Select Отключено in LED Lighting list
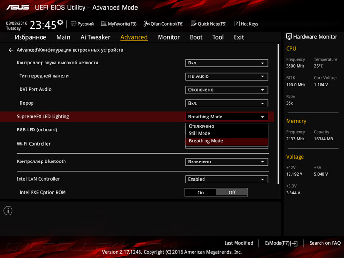Image resolution: width=344 pixels, height=258 pixels. [226, 126]
